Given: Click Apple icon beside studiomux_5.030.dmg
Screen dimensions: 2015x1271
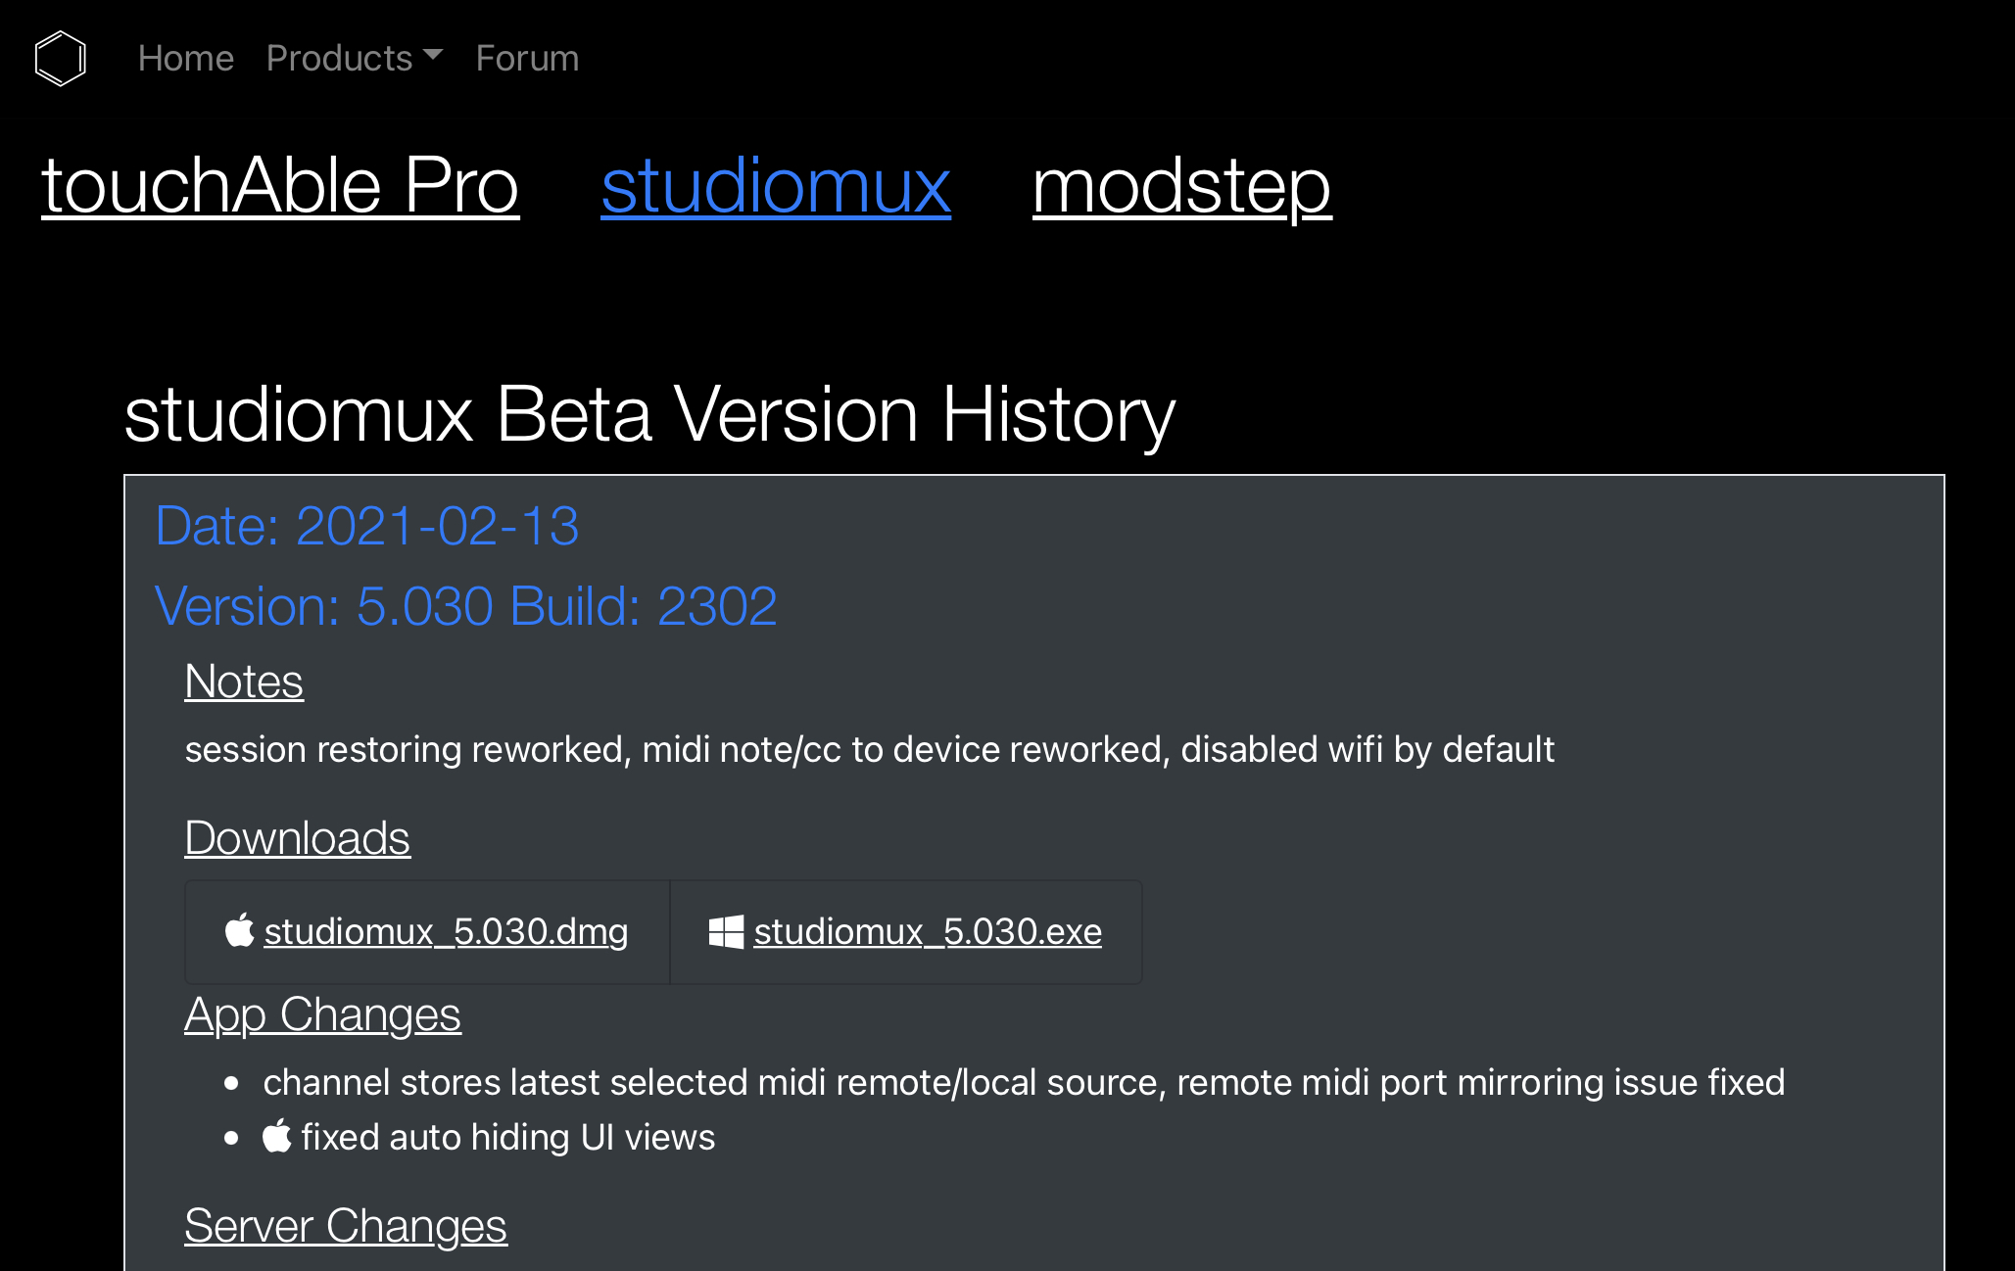Looking at the screenshot, I should [x=239, y=930].
